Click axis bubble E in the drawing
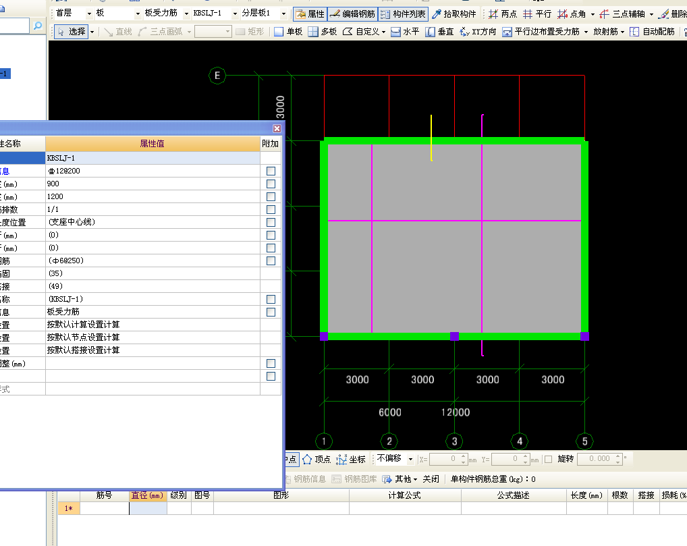The height and width of the screenshot is (546, 687). [x=217, y=76]
